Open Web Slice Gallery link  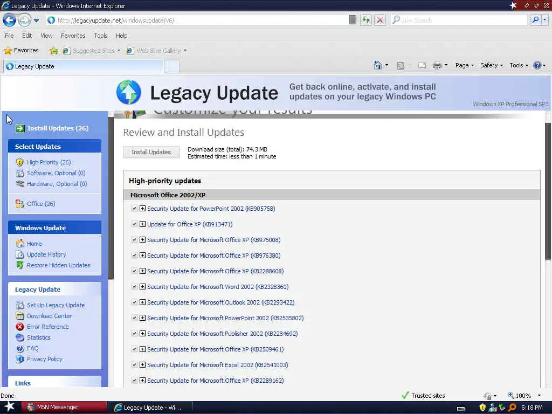click(x=157, y=51)
